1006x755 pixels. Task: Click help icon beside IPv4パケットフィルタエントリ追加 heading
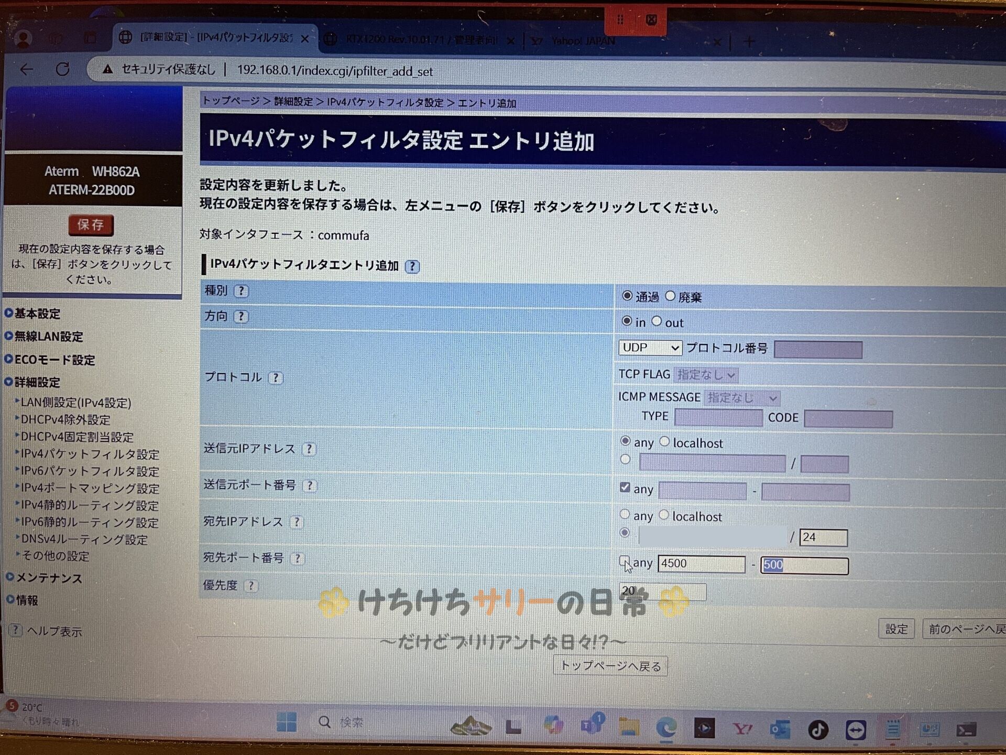412,266
